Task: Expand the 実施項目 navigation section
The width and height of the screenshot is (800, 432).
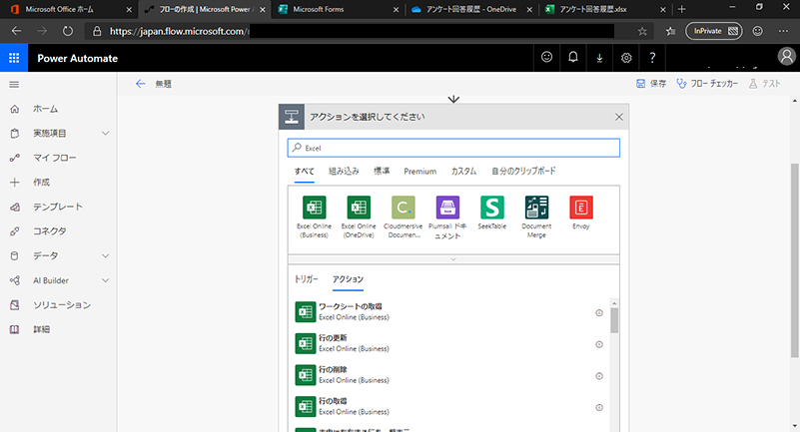Action: (105, 134)
